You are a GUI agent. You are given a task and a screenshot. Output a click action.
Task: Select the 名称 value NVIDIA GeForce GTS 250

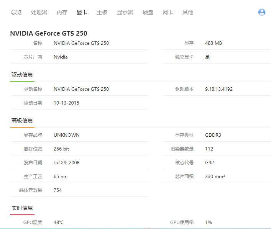pyautogui.click(x=81, y=43)
